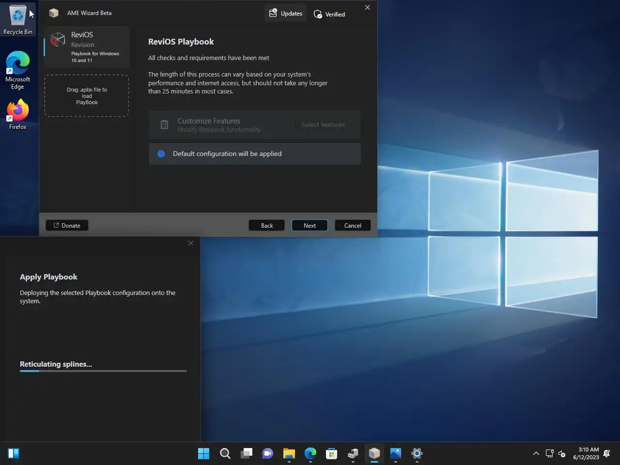Click the drag .apbx file drop zone
Viewport: 620px width, 465px height.
pos(87,95)
